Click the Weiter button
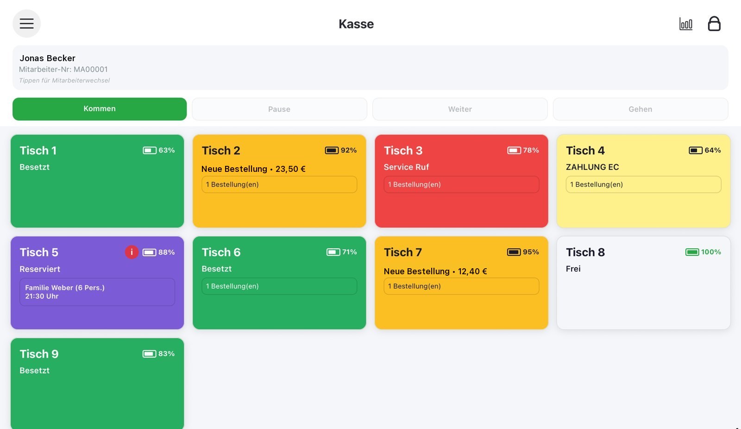The image size is (741, 429). point(460,109)
